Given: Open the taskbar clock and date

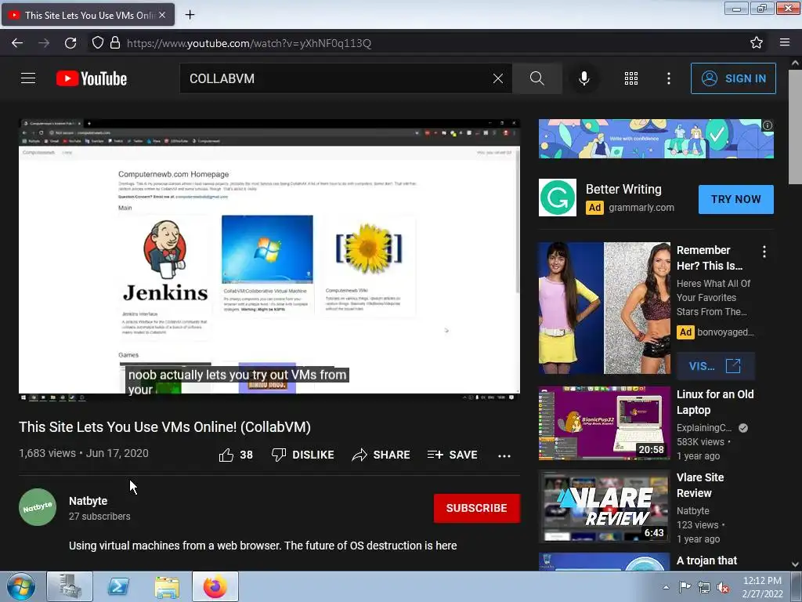Looking at the screenshot, I should 762,587.
